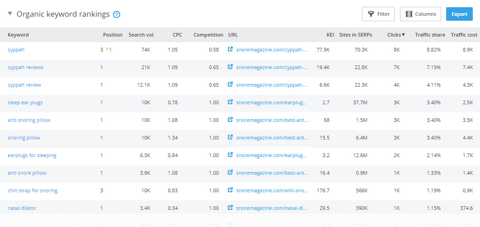This screenshot has height=227, width=480.
Task: Sort by CPC column header
Action: pyautogui.click(x=177, y=35)
